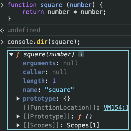
Task: Open the VM154:1 function location link
Action: pyautogui.click(x=116, y=108)
